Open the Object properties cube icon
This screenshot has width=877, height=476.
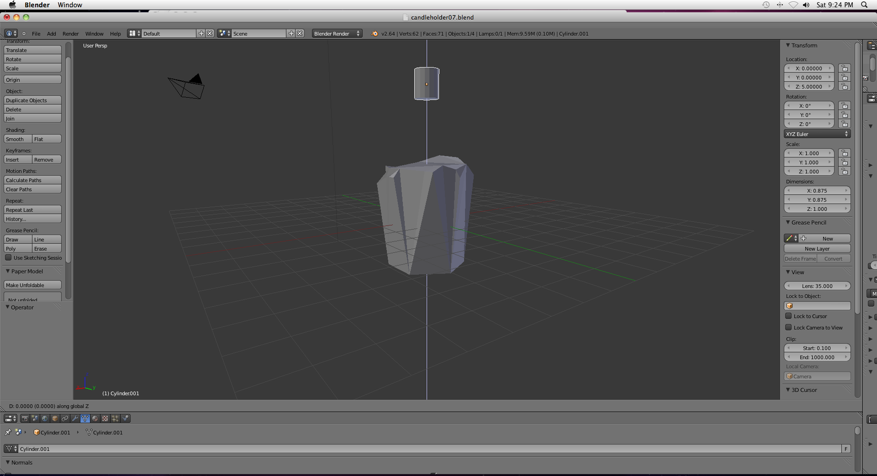(55, 418)
